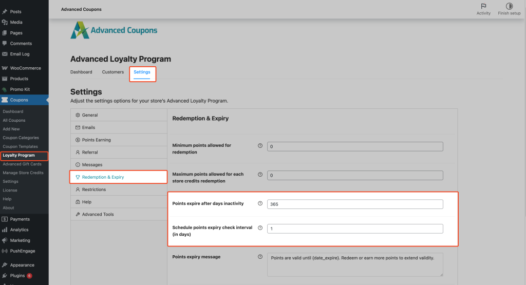Screen dimensions: 526x285
Task: Click help icon for Points expire inactivity
Action: pyautogui.click(x=260, y=203)
